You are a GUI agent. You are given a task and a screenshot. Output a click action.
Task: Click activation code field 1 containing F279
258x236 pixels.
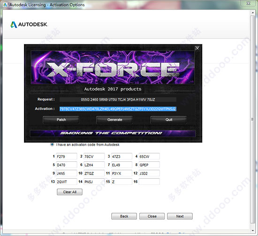click(67, 156)
